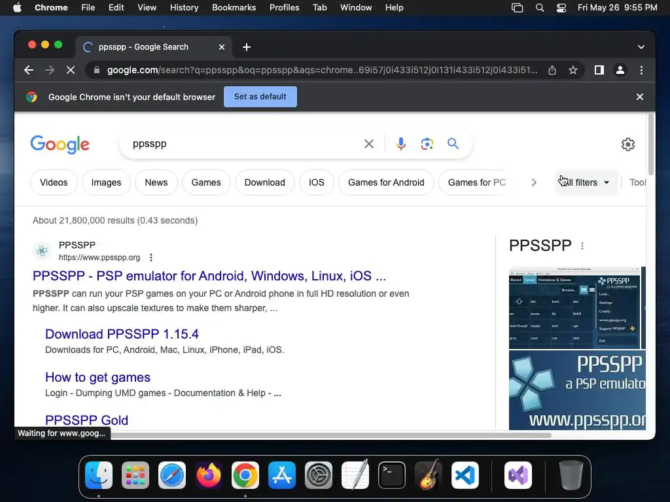Viewport: 670px width, 502px height.
Task: Open more options for ppsspp.org result
Action: pyautogui.click(x=151, y=258)
